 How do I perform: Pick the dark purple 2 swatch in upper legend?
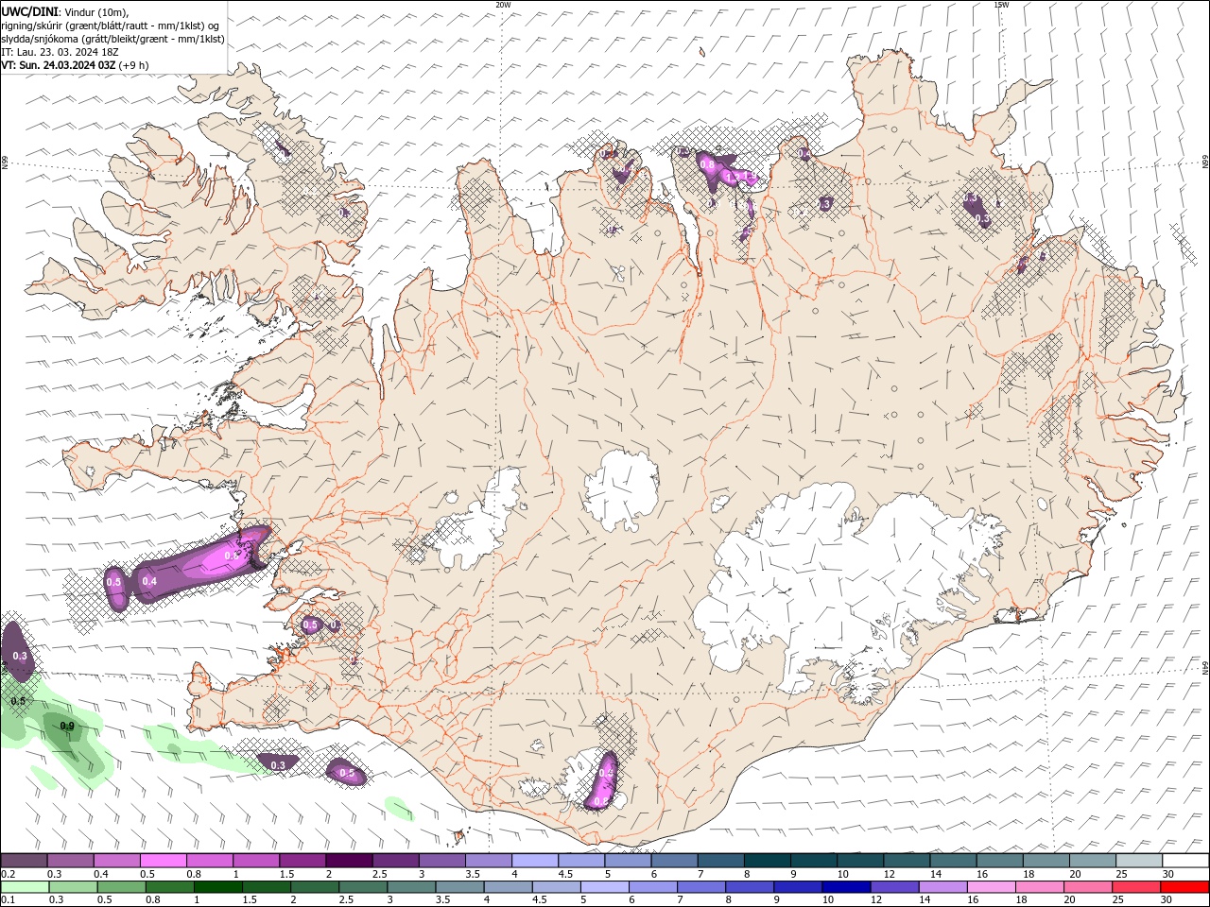pyautogui.click(x=348, y=861)
